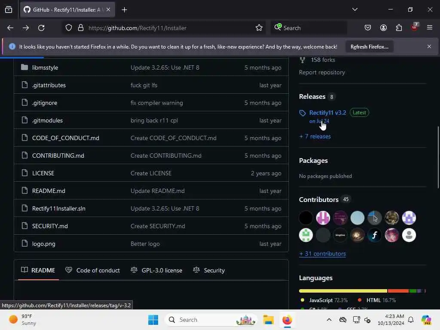Screen dimensions: 440x330
Task: Click the yellow JavaScript language bar segment
Action: 343,291
